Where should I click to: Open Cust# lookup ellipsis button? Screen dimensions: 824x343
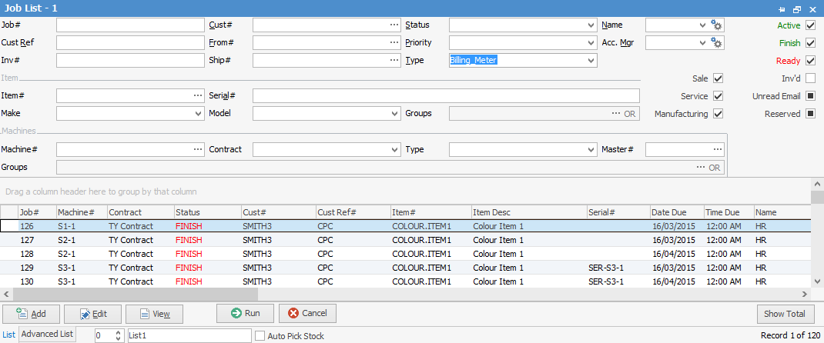tap(394, 25)
